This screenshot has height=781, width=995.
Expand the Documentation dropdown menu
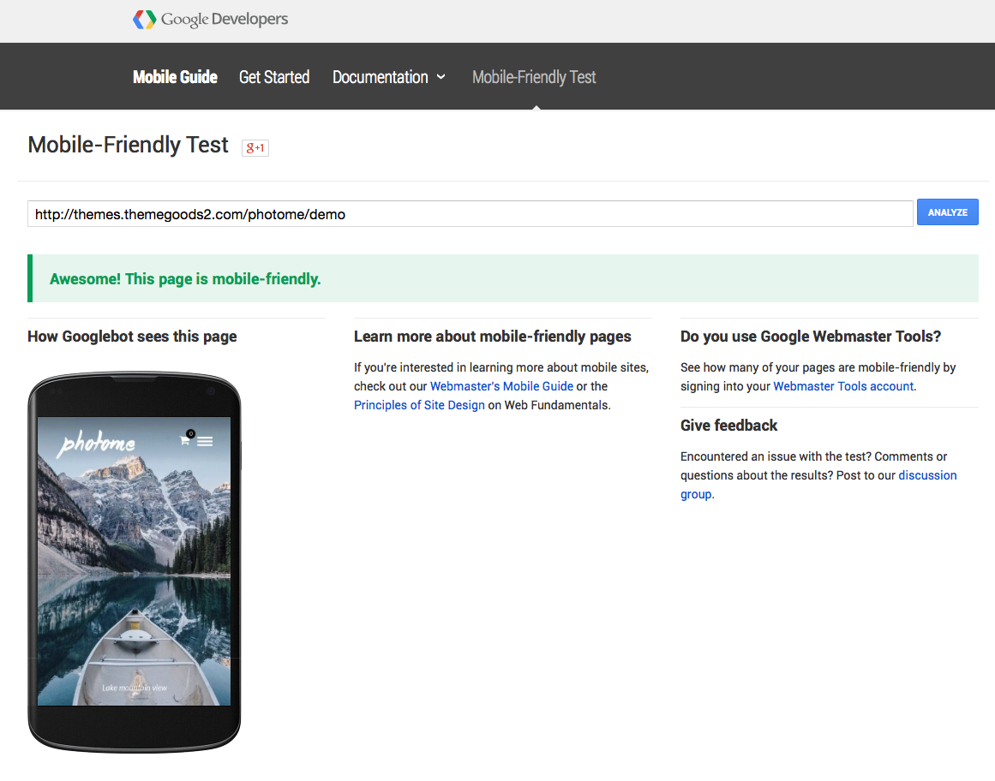coord(389,77)
